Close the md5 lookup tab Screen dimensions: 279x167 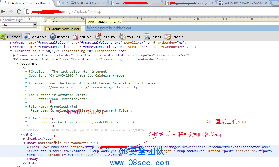click(x=266, y=3)
